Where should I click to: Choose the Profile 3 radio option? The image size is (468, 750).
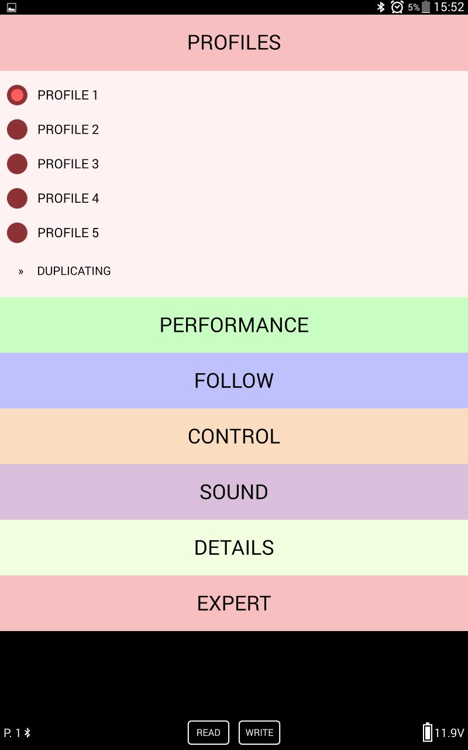point(17,164)
